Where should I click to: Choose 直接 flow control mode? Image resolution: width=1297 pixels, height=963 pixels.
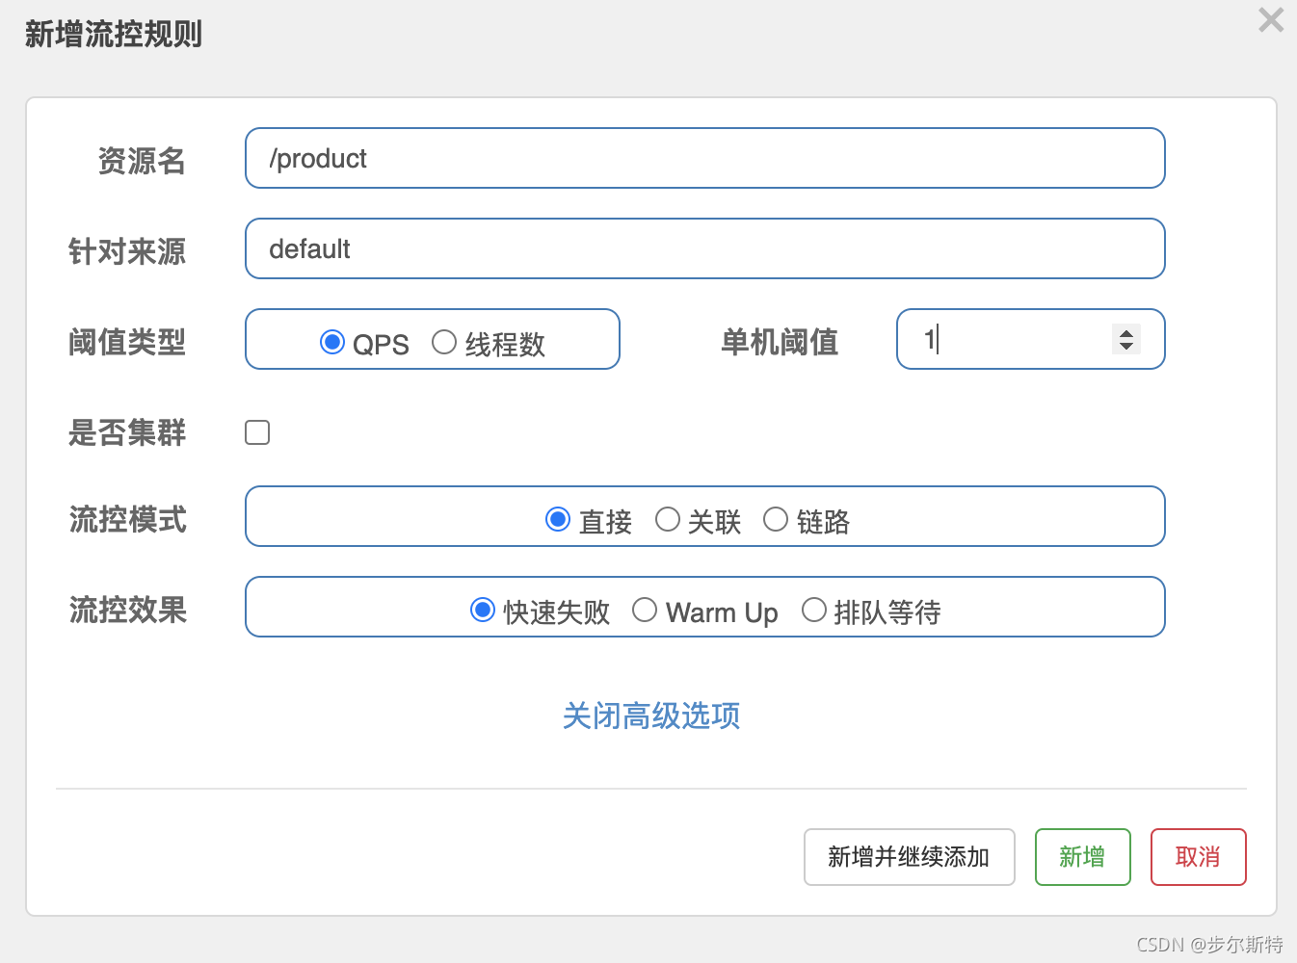click(x=558, y=519)
